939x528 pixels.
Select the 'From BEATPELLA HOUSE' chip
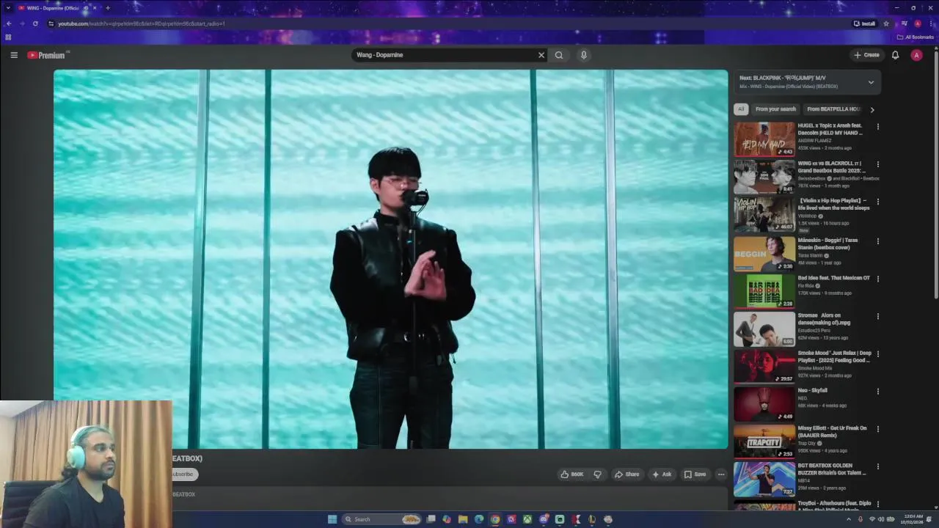[x=833, y=109]
